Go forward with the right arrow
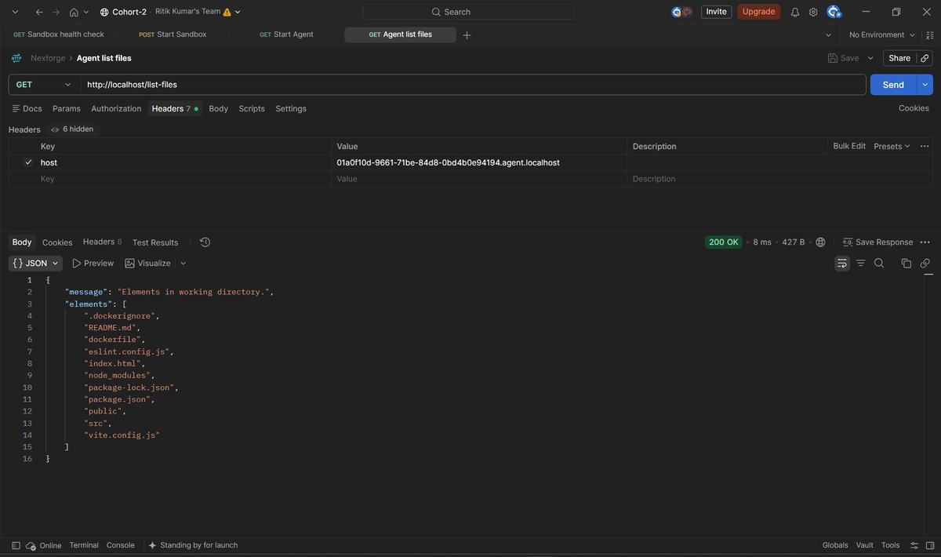Viewport: 941px width, 557px height. tap(56, 12)
